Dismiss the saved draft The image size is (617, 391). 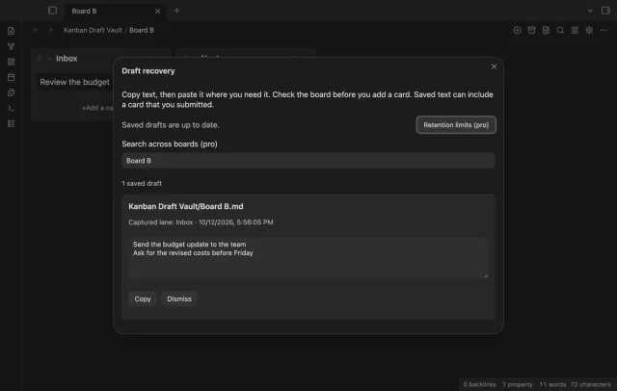click(179, 300)
